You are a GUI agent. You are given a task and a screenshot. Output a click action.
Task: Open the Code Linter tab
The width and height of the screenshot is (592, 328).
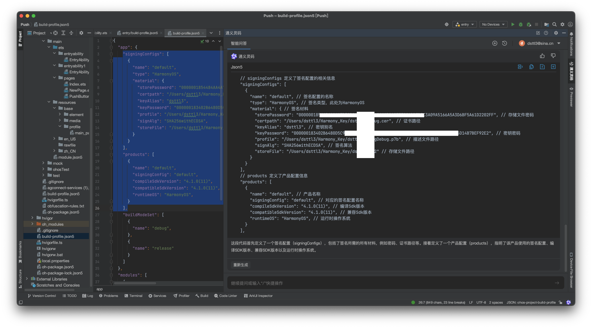point(225,296)
